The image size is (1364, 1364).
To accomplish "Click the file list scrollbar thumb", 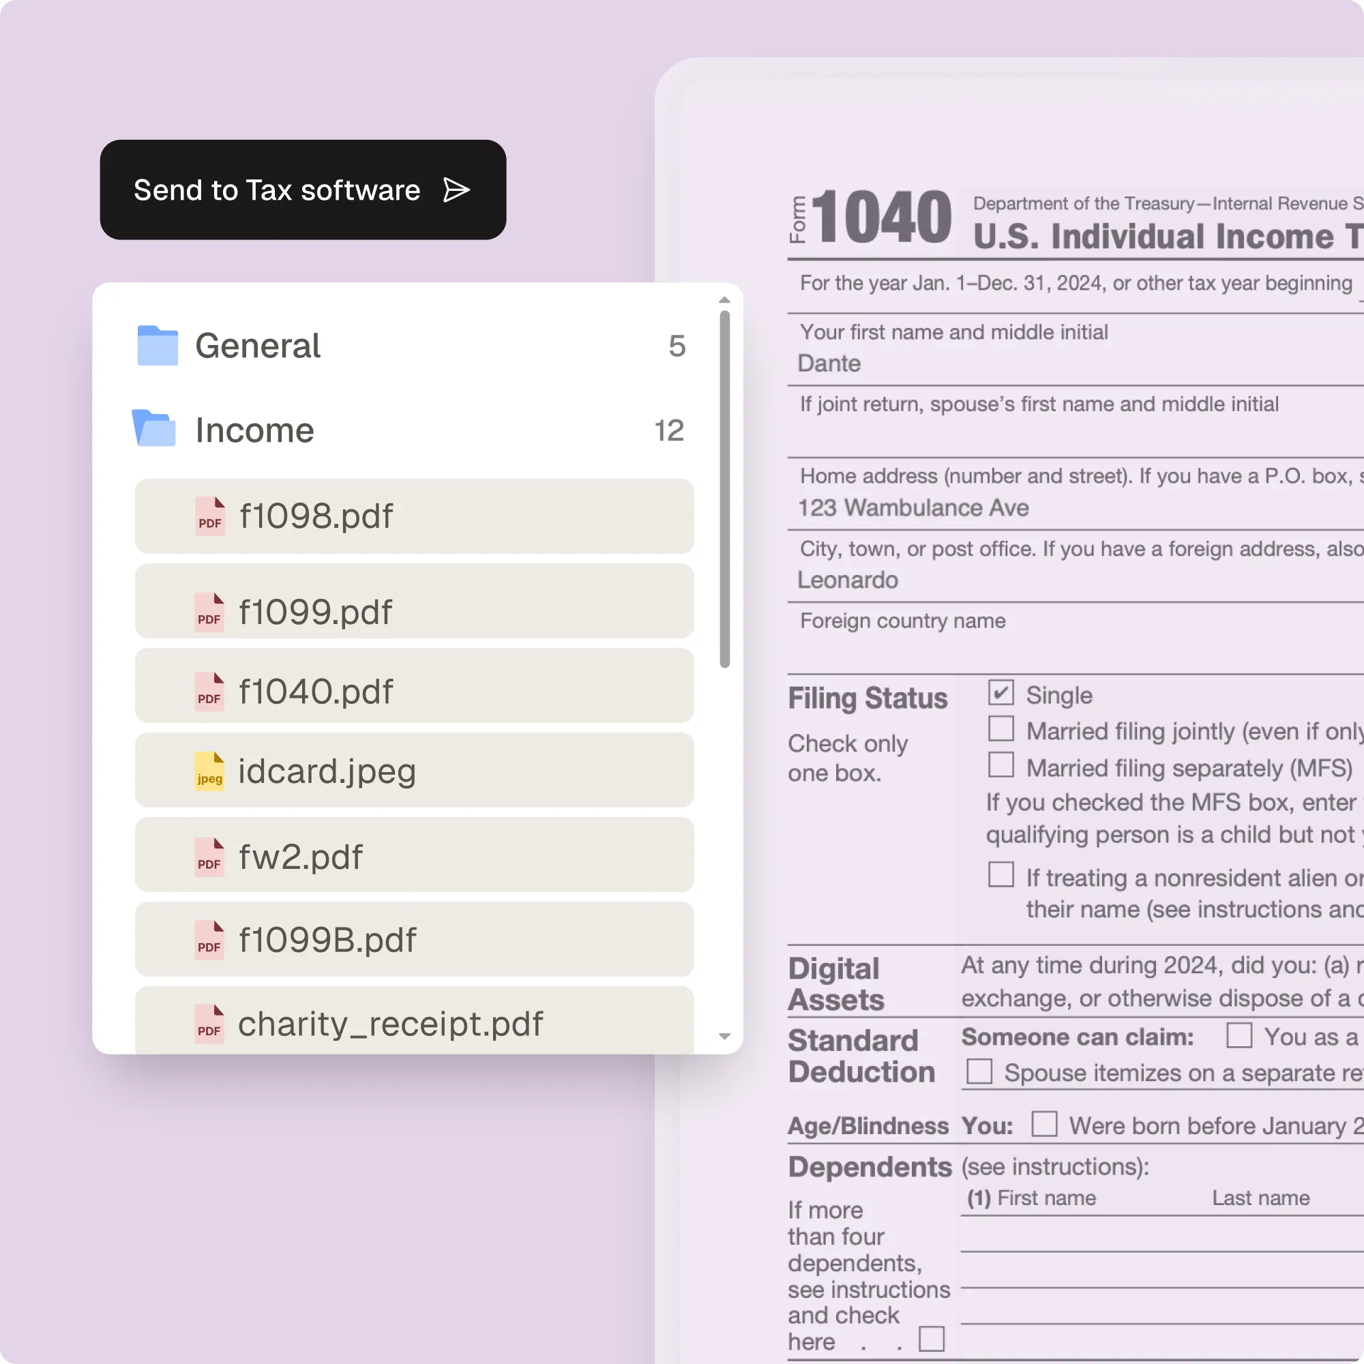I will [x=724, y=487].
